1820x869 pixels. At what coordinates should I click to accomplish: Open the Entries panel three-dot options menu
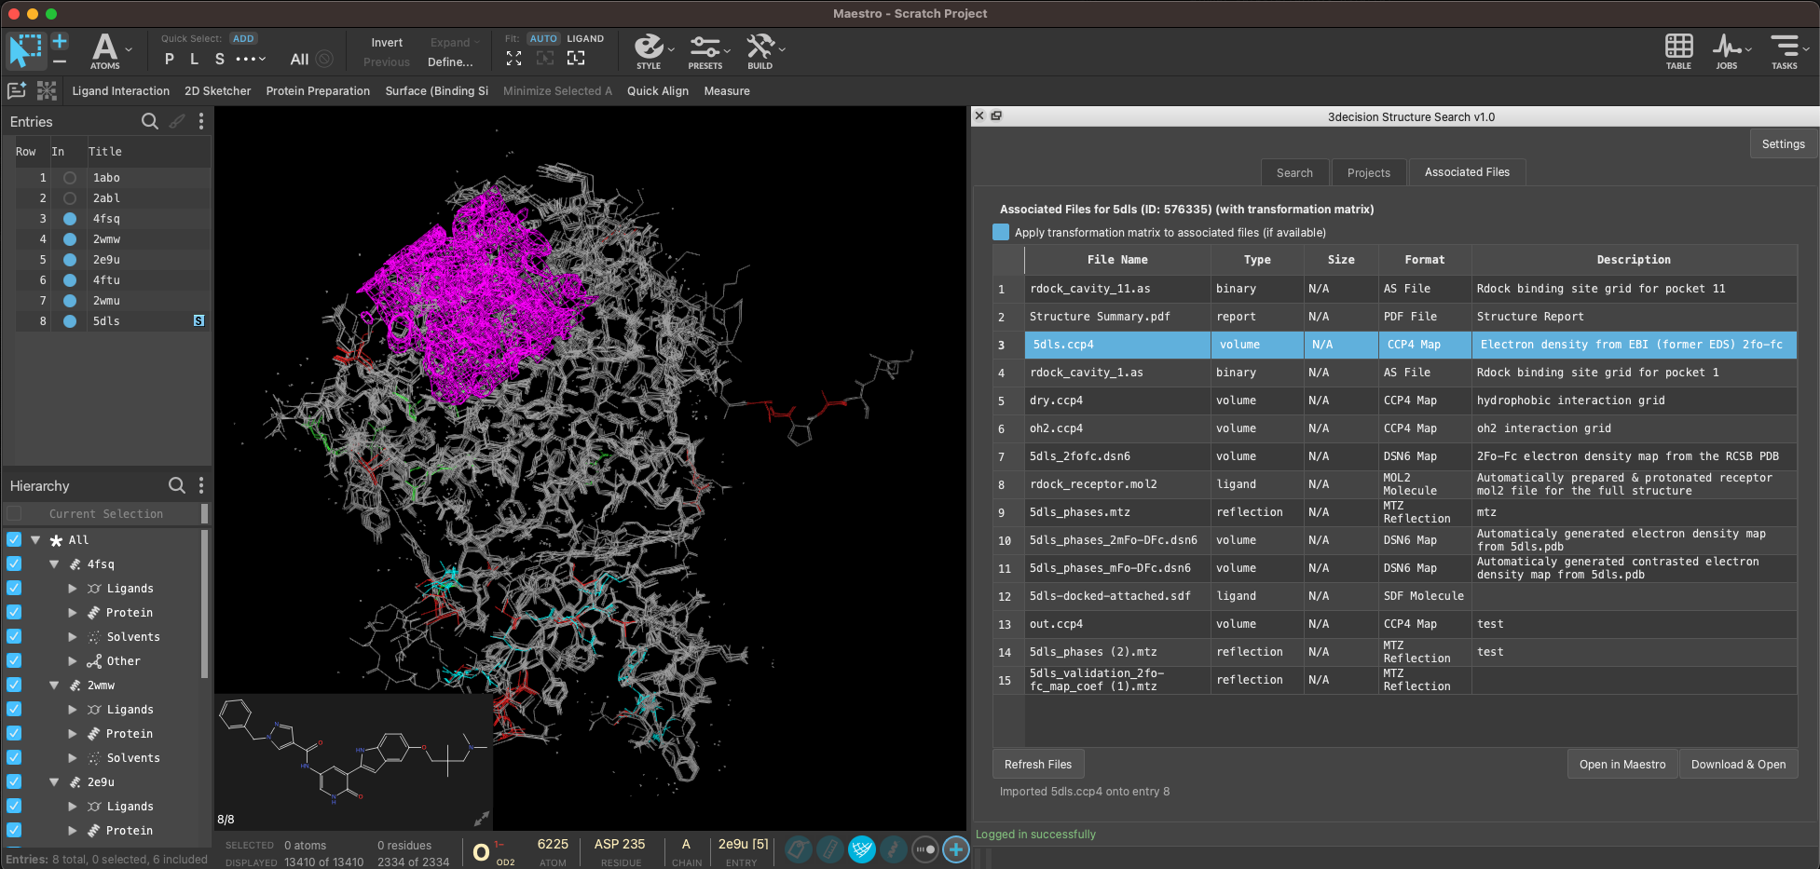click(201, 121)
